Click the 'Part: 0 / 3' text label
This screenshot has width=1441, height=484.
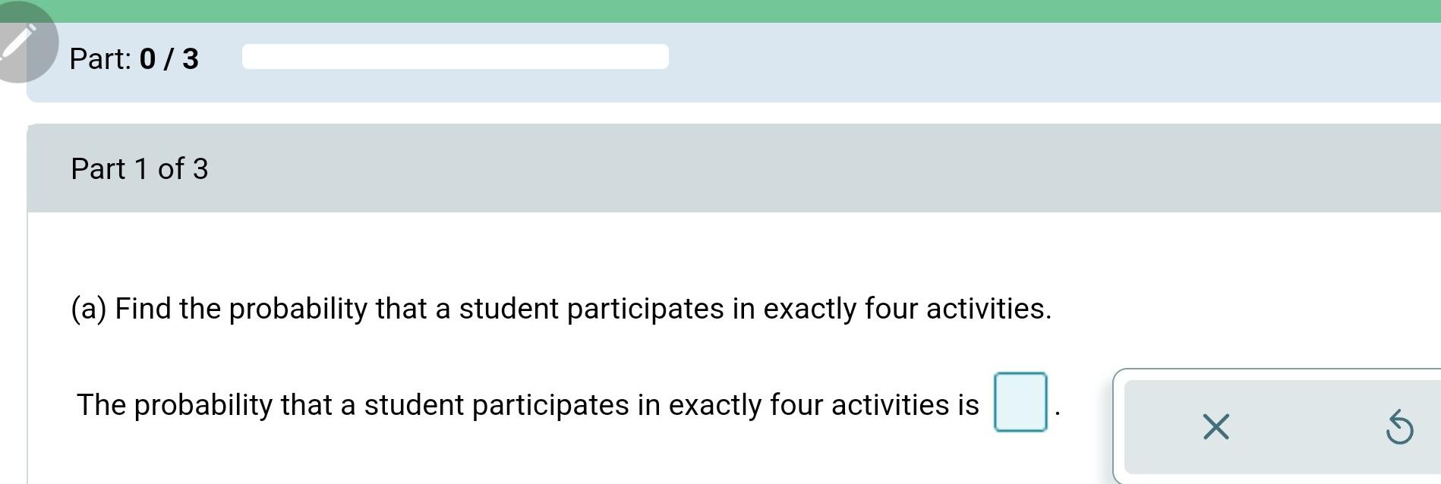coord(133,59)
